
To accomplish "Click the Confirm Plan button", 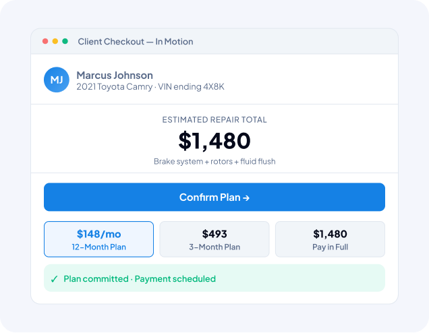I will (x=214, y=197).
